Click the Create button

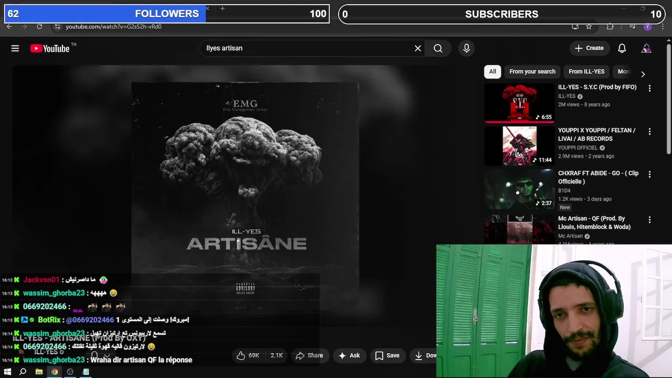[x=589, y=48]
